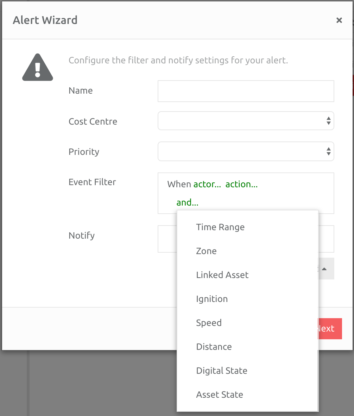Click the Priority dropdown stepper arrows
The width and height of the screenshot is (354, 416).
328,151
